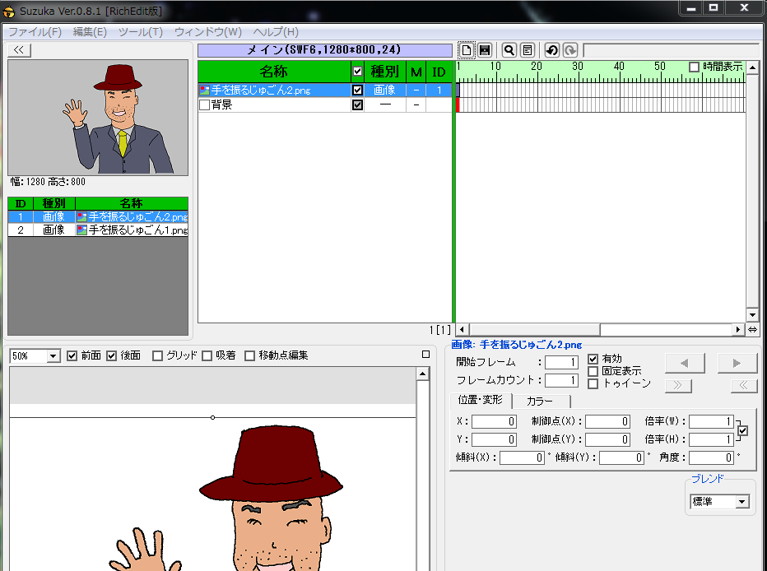
Task: Click the 倍率(W) input field
Action: 712,421
